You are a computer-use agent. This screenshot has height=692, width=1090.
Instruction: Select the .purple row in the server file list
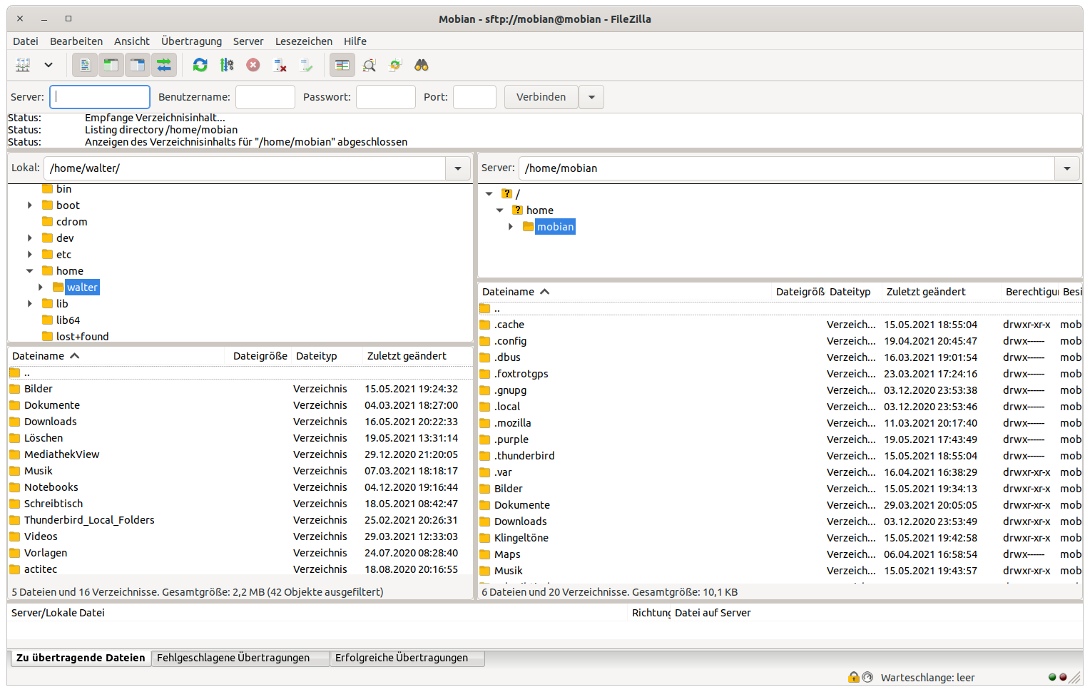pos(780,439)
